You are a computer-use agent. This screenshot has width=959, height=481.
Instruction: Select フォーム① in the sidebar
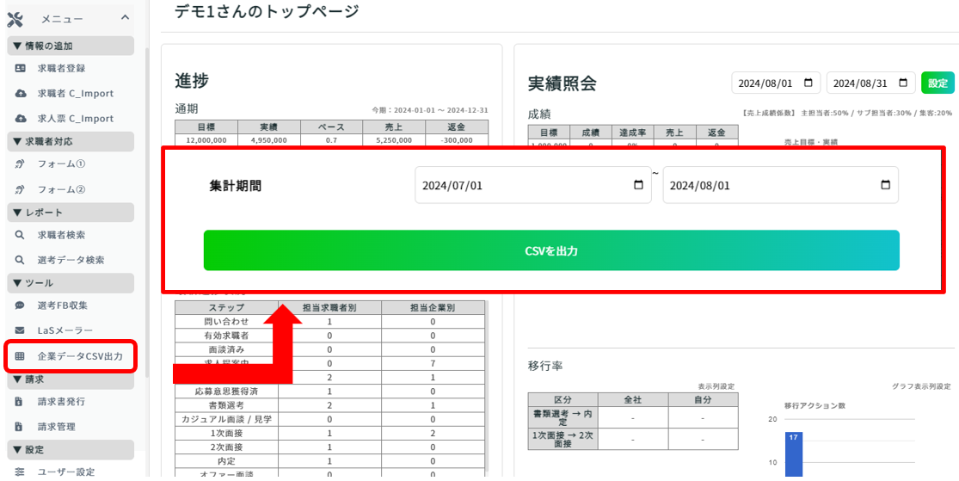[x=60, y=164]
